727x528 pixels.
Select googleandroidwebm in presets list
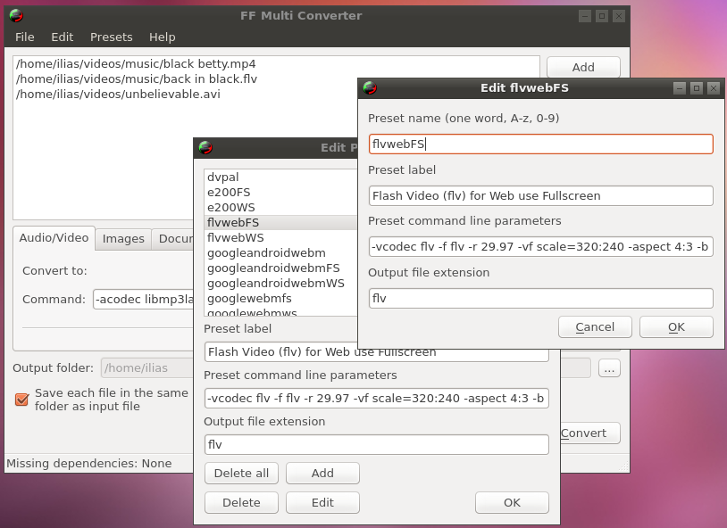click(x=280, y=253)
